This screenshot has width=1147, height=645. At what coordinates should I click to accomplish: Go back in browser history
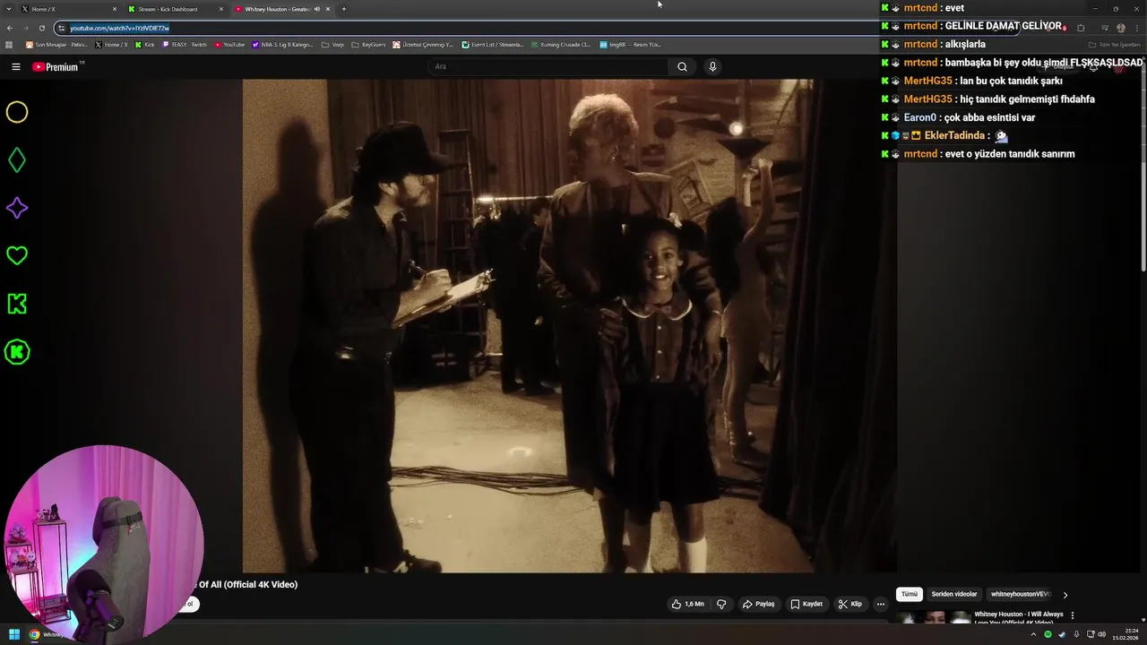(x=10, y=28)
